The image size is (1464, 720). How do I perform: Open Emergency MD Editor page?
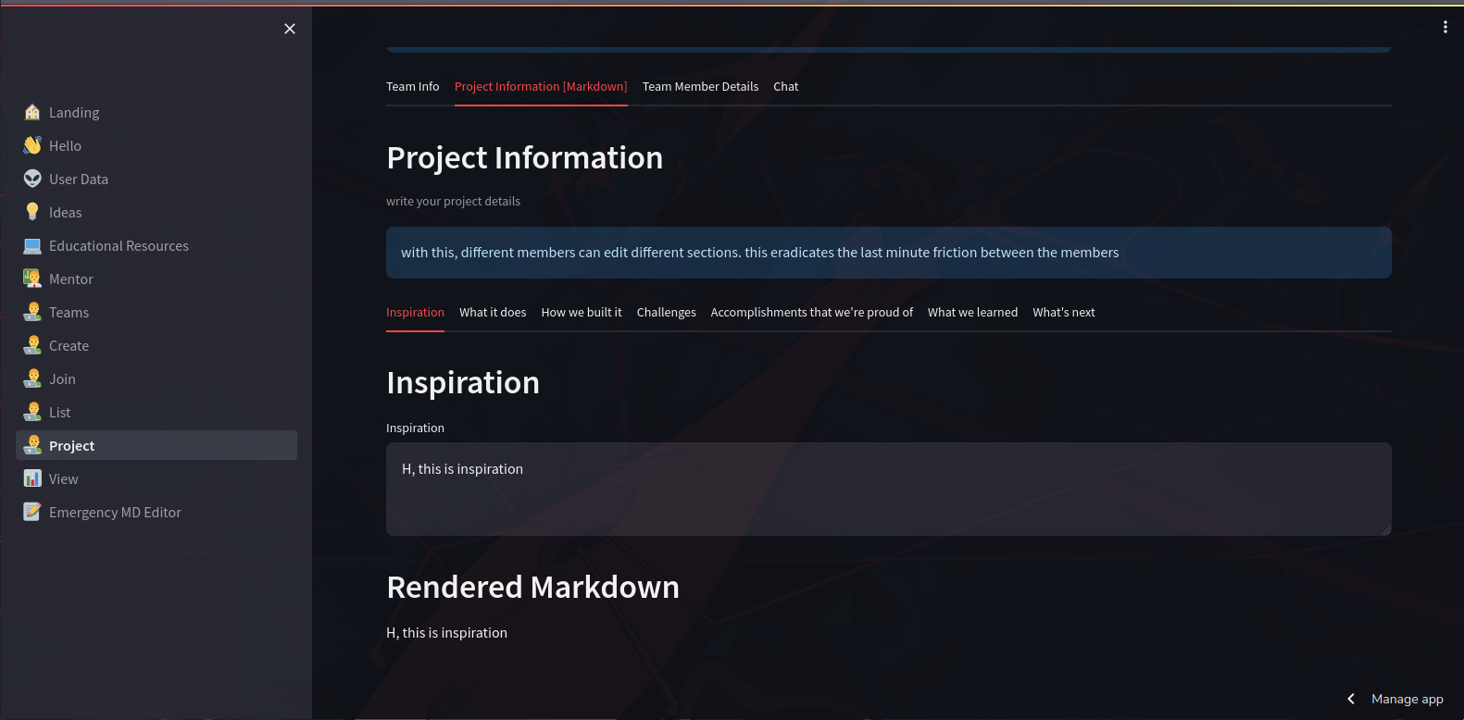point(156,512)
